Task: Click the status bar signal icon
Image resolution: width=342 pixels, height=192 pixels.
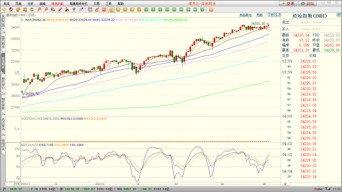Action: [x=328, y=189]
